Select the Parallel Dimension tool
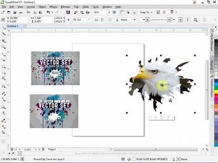Screen dimensions: 218x163 click(3, 93)
